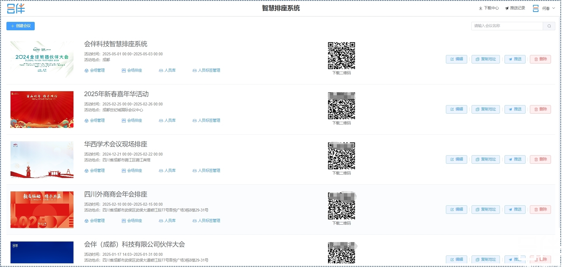Edit the 会伴科技智慧排座系统 meeting
The image size is (562, 268).
pos(456,59)
